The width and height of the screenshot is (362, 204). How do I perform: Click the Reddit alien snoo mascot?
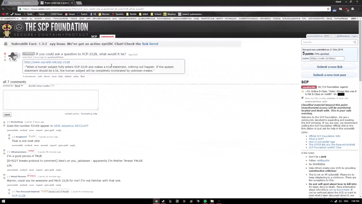point(7,30)
